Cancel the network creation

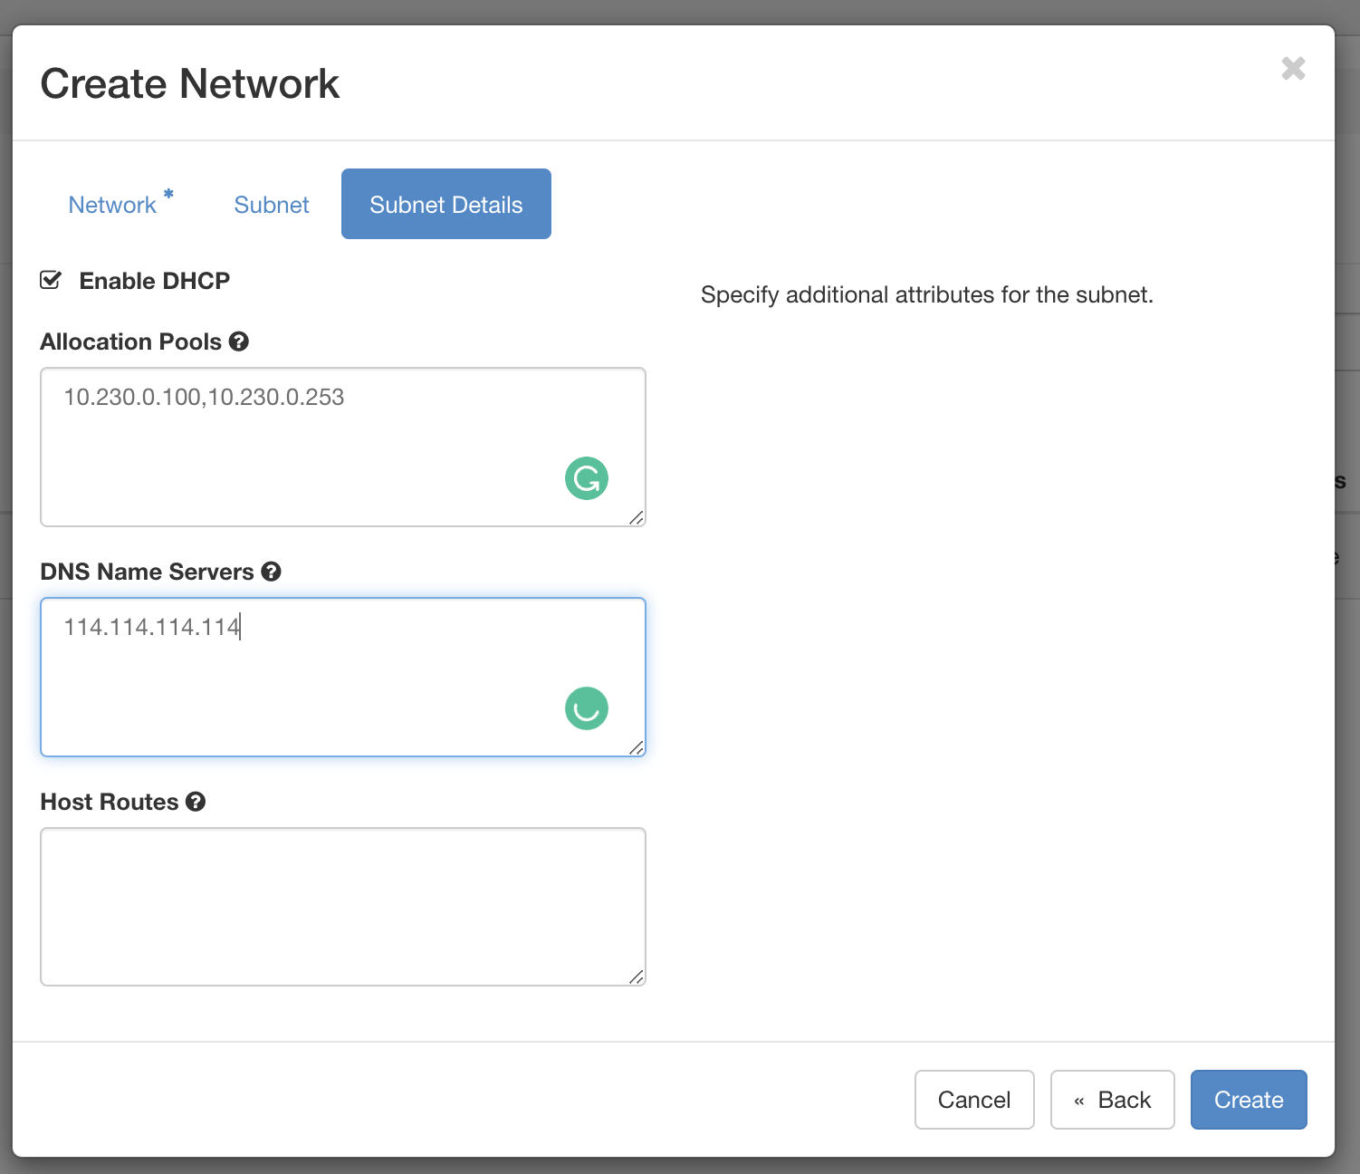click(974, 1100)
